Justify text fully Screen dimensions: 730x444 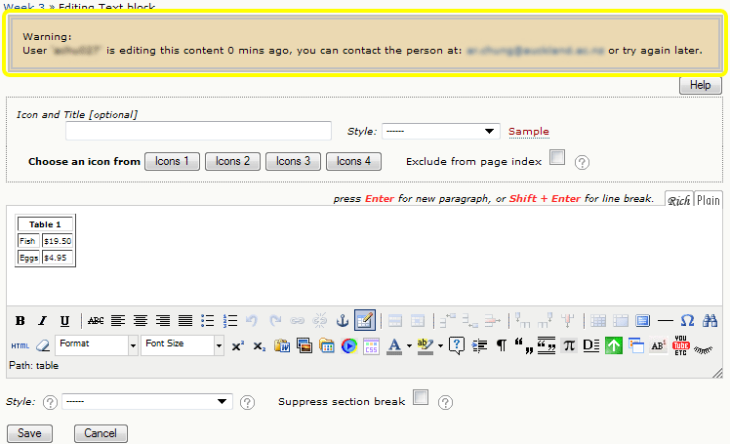[x=185, y=321]
